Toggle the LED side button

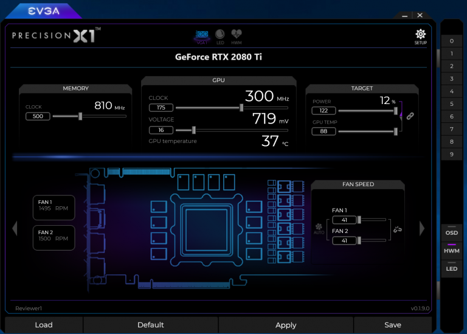452,268
